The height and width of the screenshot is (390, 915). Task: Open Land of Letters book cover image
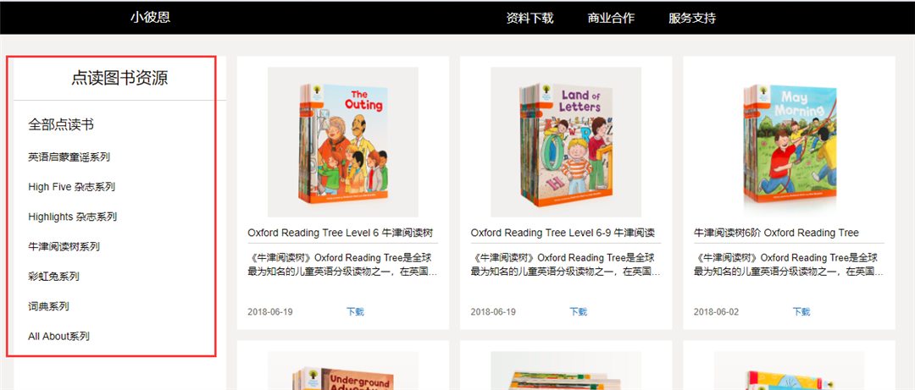tap(566, 142)
